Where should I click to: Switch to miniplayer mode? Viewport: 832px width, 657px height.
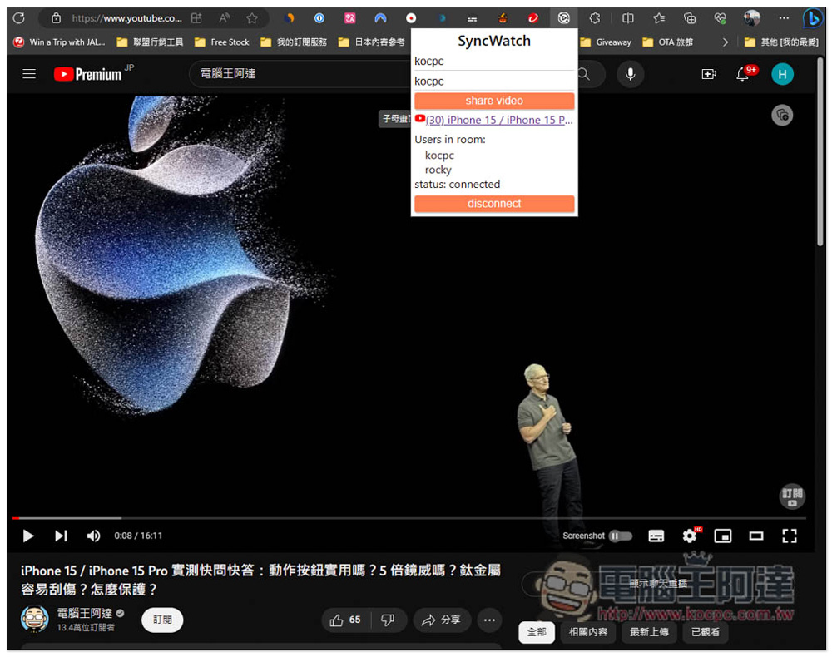[723, 536]
